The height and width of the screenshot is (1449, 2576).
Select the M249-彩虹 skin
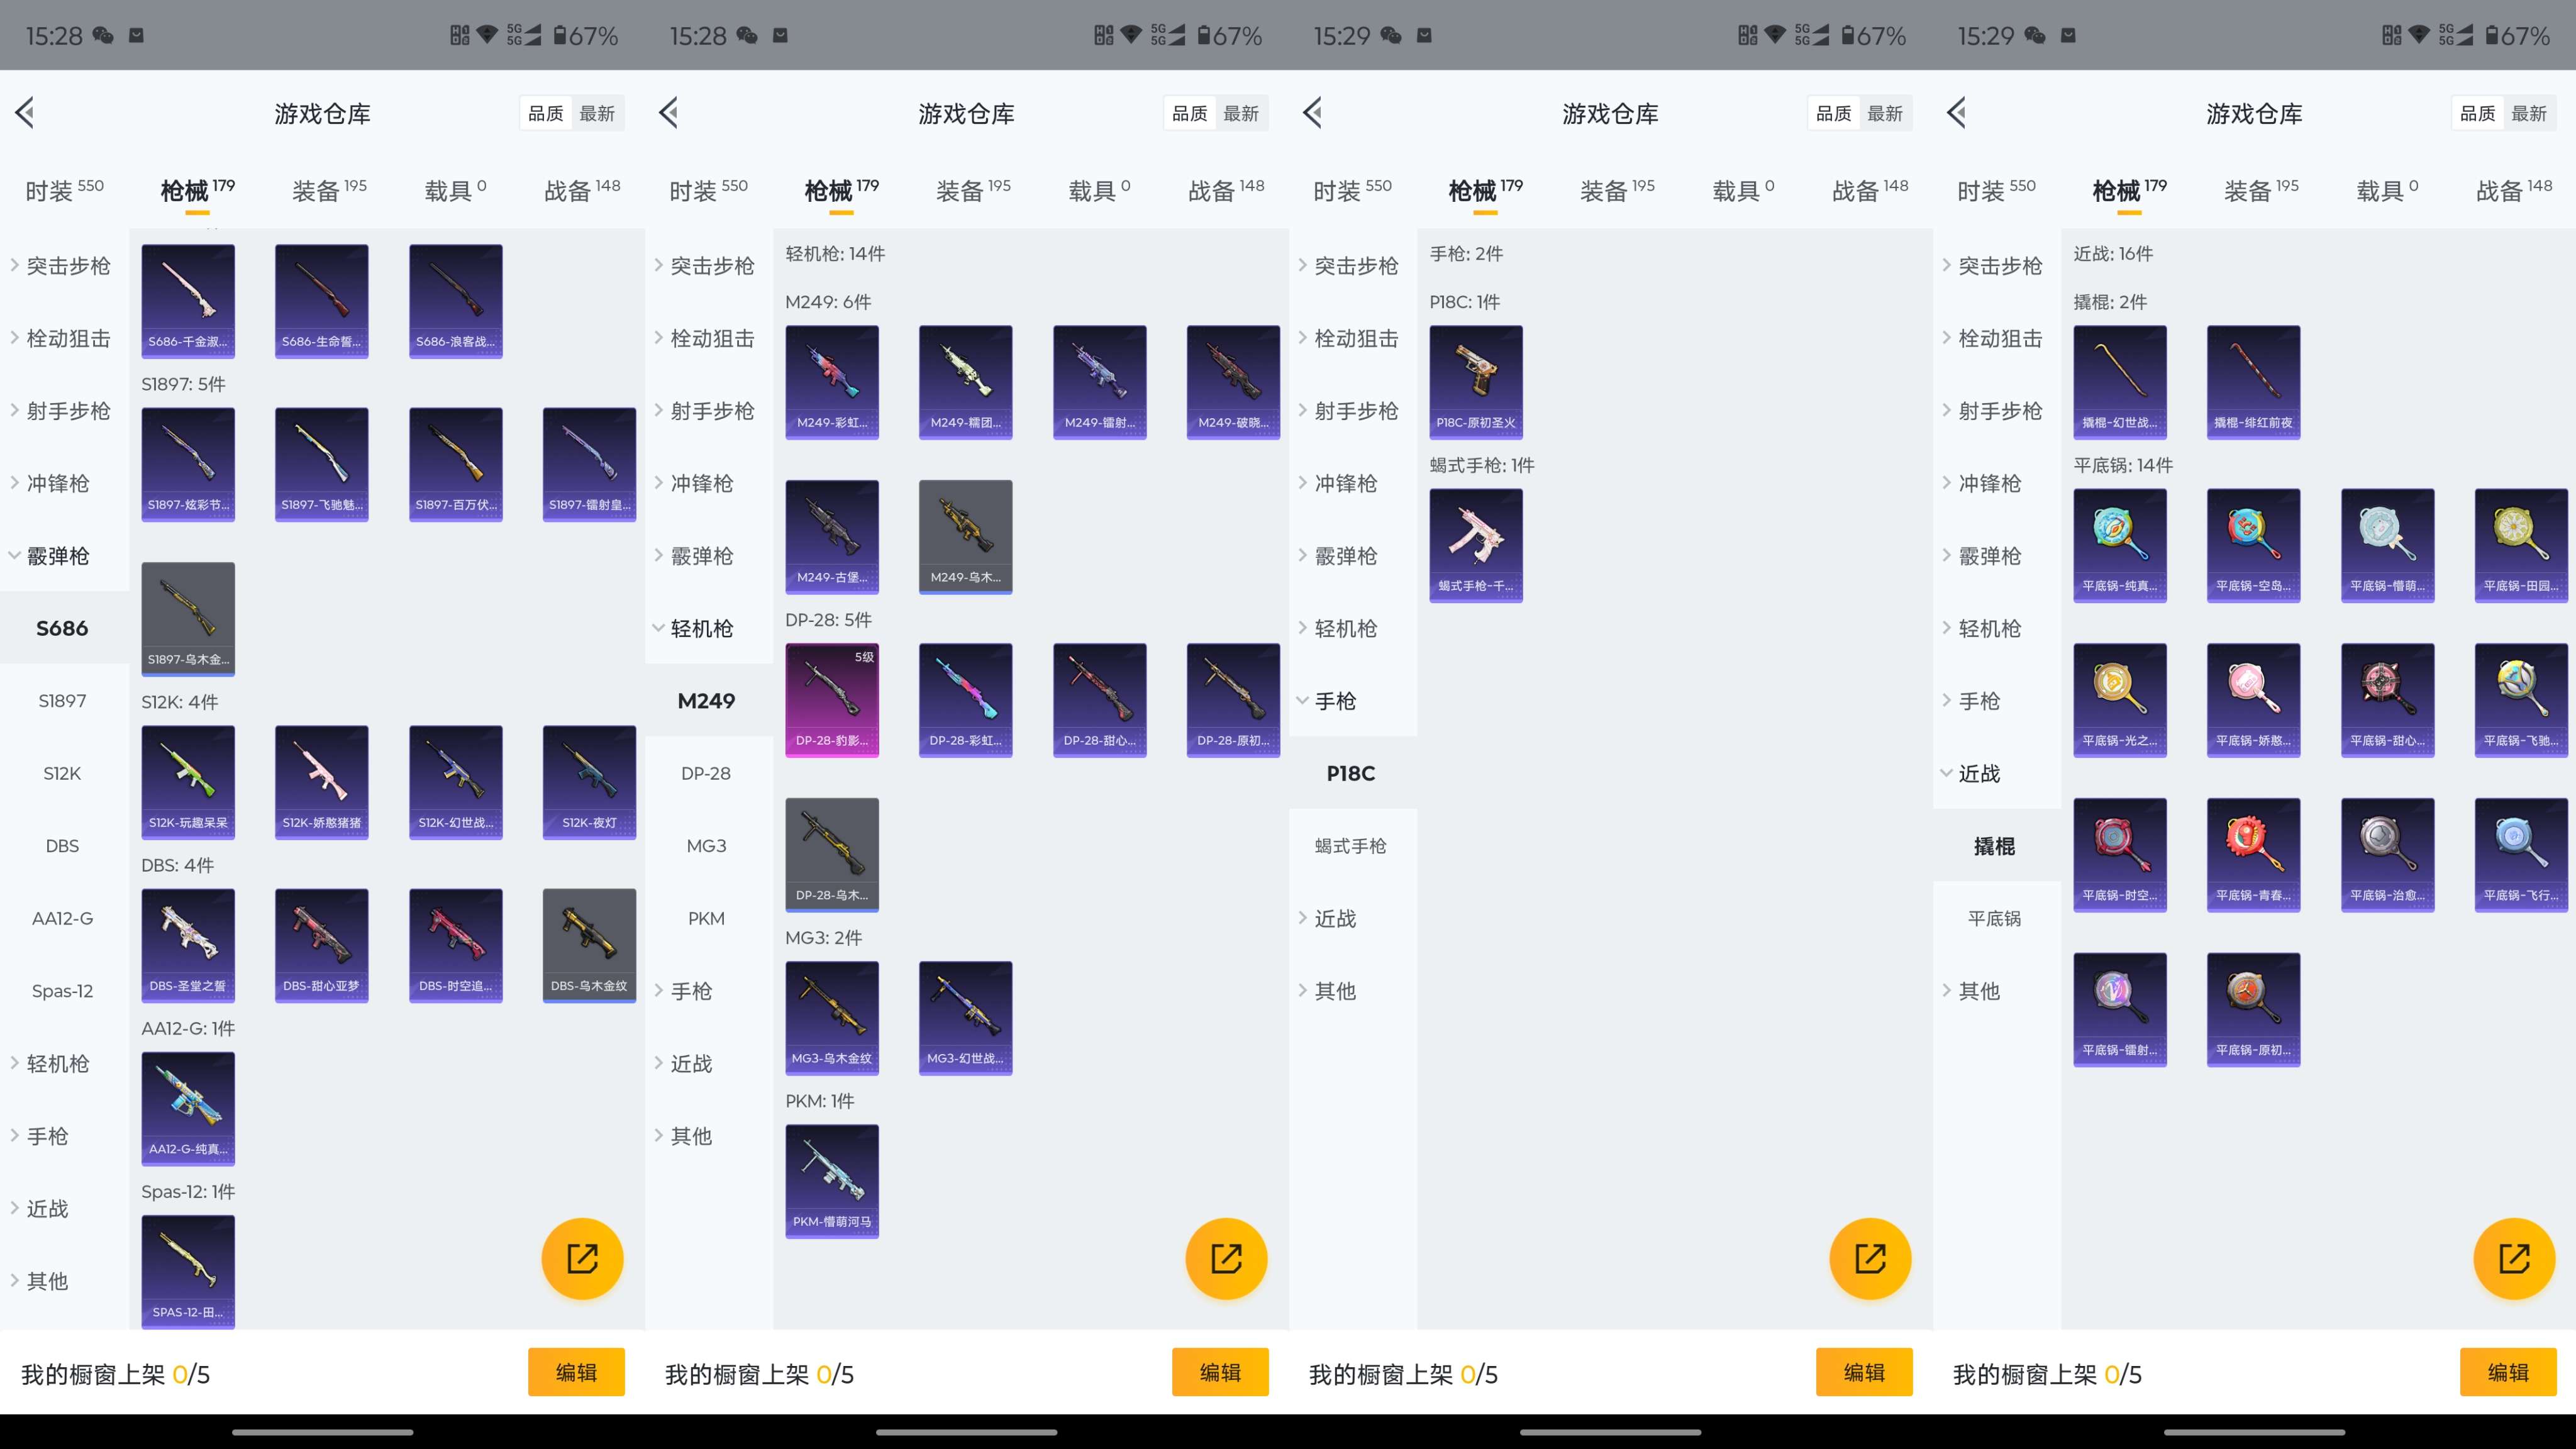point(832,382)
